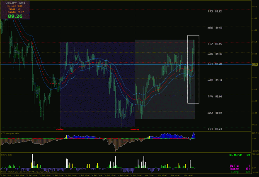The image size is (259, 177).
Task: Click the lower volume indicator label
Action: pos(6,155)
